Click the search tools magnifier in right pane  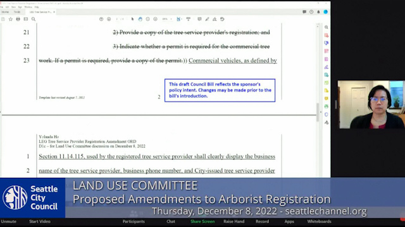pos(327,27)
